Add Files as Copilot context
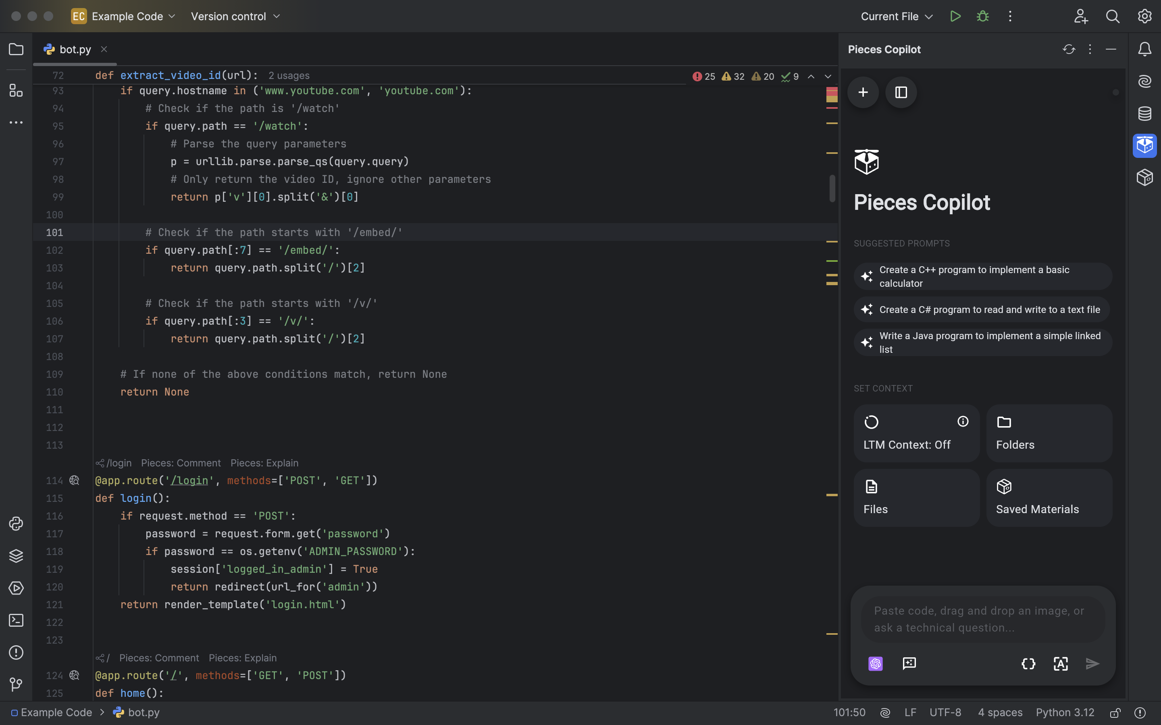The width and height of the screenshot is (1161, 725). [x=916, y=498]
